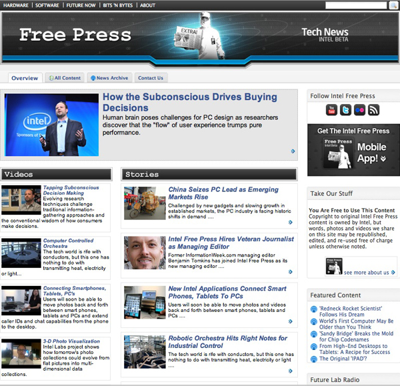
Task: Click the search input field
Action: point(356,5)
